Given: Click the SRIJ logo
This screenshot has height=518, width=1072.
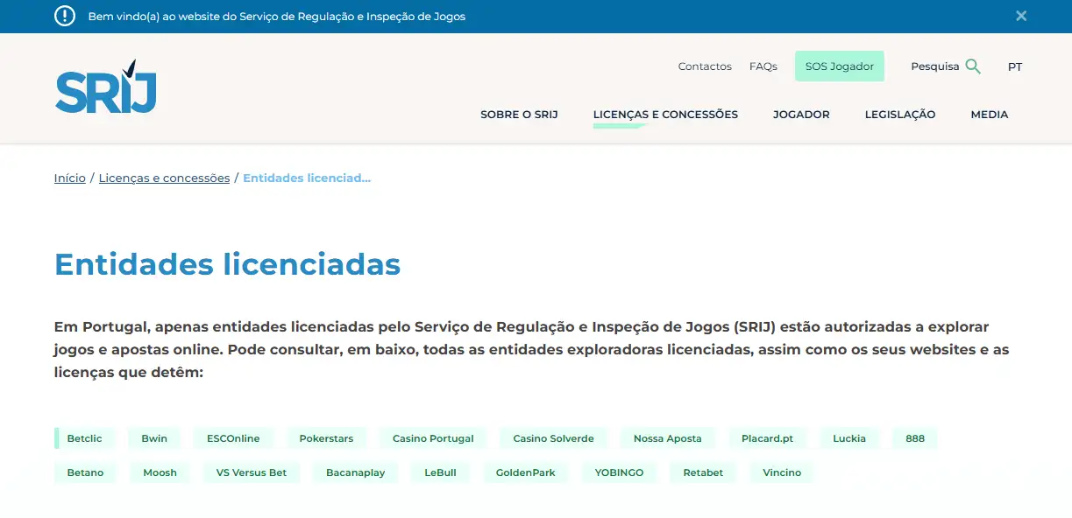Looking at the screenshot, I should click(x=106, y=87).
